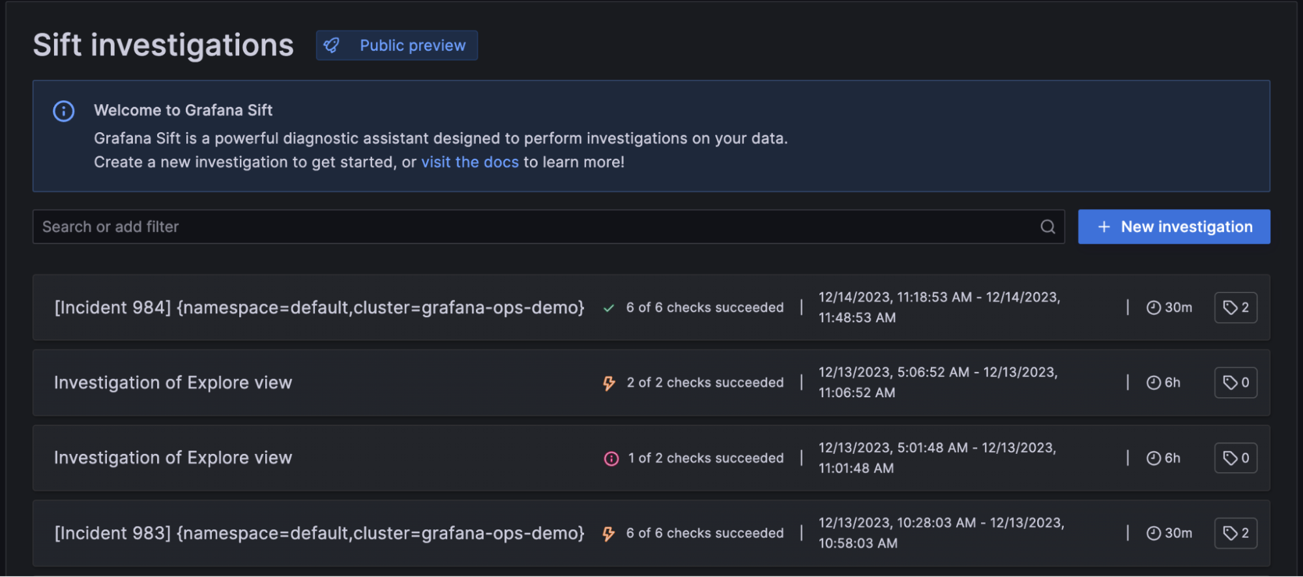Open Explore view investigation with 1 of 2 checks

pyautogui.click(x=173, y=458)
